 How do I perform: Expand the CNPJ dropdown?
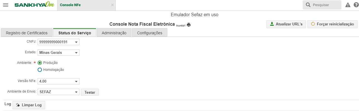pos(59,42)
